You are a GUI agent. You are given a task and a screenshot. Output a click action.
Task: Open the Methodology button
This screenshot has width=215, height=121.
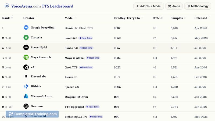coord(198,6)
